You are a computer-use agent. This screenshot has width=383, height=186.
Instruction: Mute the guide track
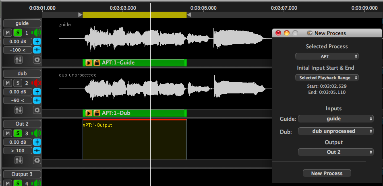pos(8,33)
